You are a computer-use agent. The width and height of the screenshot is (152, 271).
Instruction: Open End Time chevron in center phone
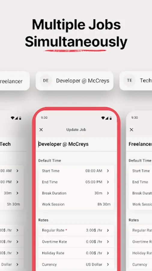(x=108, y=182)
